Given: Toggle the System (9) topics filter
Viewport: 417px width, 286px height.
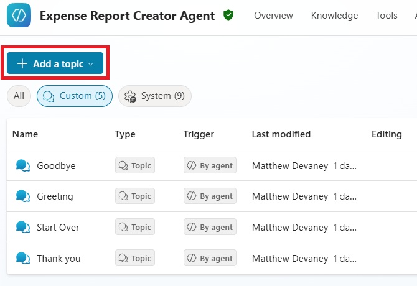Looking at the screenshot, I should 155,96.
